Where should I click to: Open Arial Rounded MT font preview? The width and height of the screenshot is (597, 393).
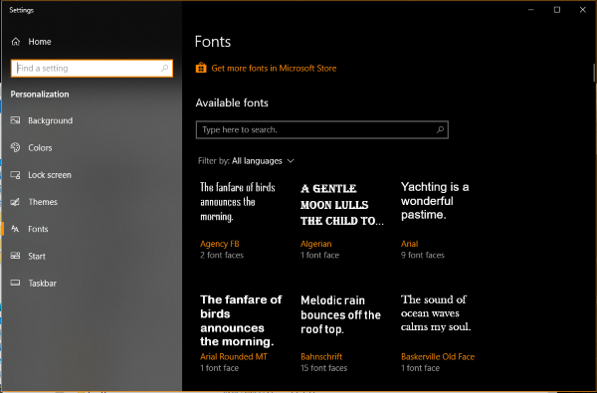pos(241,320)
